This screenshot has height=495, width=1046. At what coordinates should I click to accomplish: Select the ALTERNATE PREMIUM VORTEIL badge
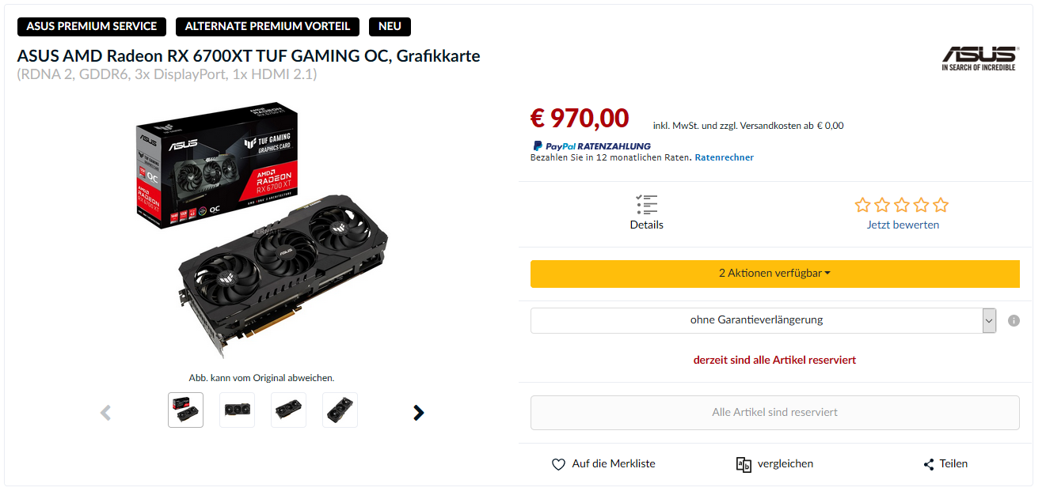click(268, 26)
